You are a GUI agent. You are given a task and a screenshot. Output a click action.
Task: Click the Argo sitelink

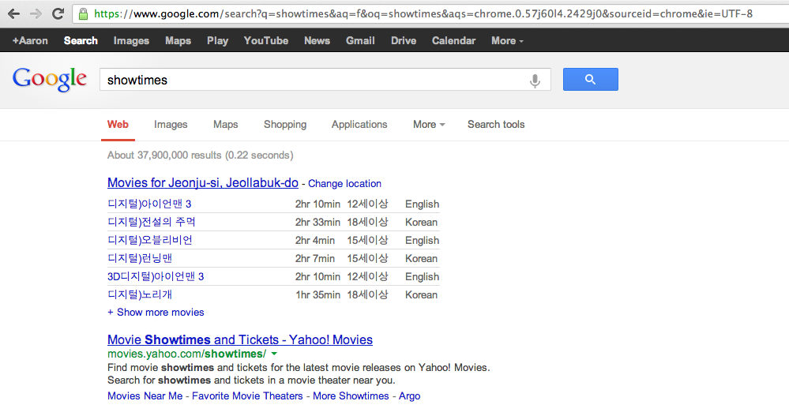[x=409, y=396]
